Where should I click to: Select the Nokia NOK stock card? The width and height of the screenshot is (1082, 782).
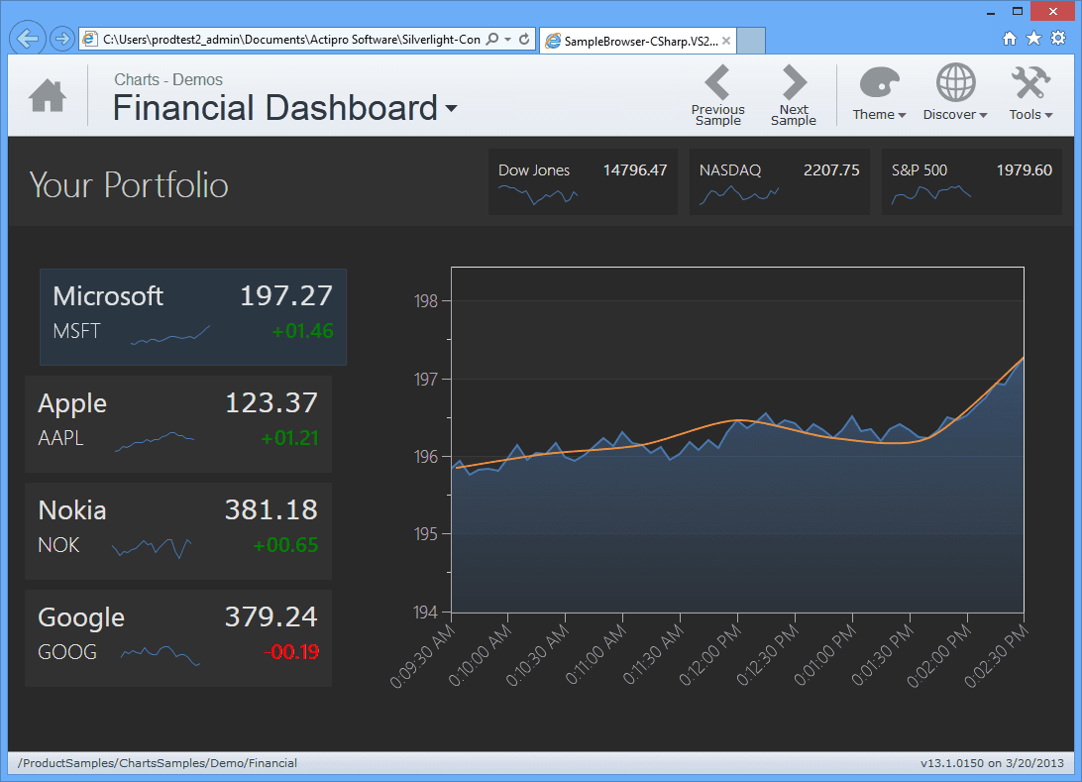pos(178,531)
